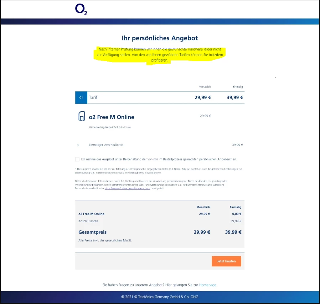The width and height of the screenshot is (320, 304).
Task: Click the Monatlich header above Tarif
Action: click(205, 87)
